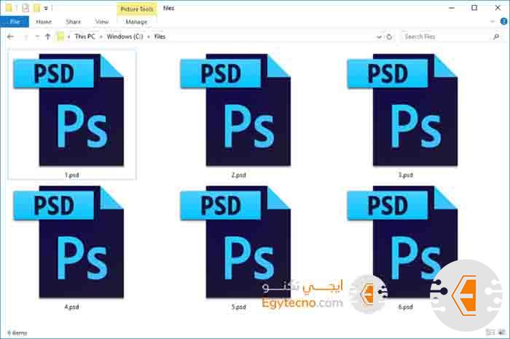The image size is (510, 339).
Task: Open the Home ribbon tab
Action: pos(44,22)
